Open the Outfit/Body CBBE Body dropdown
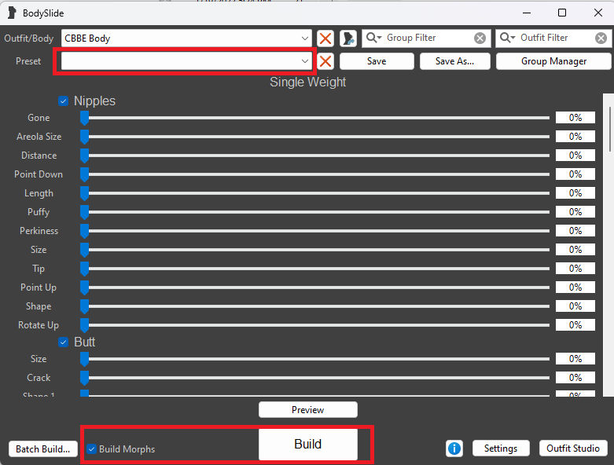 tap(186, 38)
